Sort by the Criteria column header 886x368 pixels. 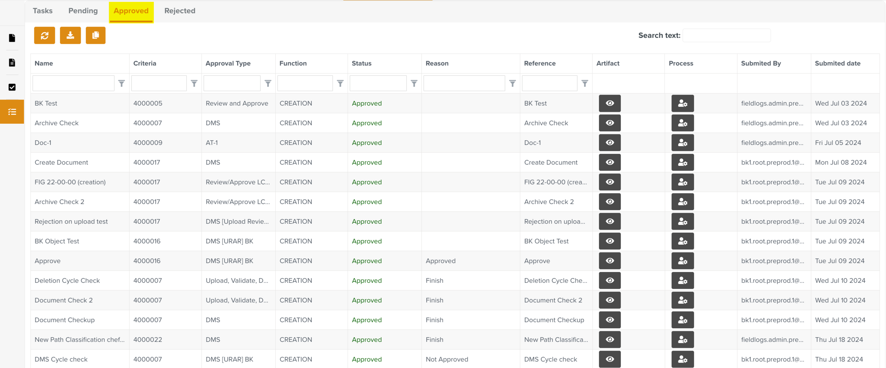point(145,63)
